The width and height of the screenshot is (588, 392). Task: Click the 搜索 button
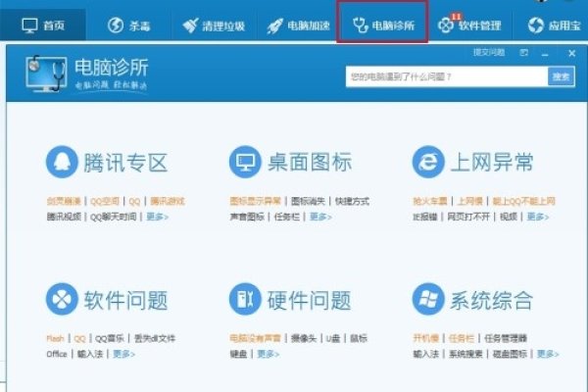(x=561, y=76)
